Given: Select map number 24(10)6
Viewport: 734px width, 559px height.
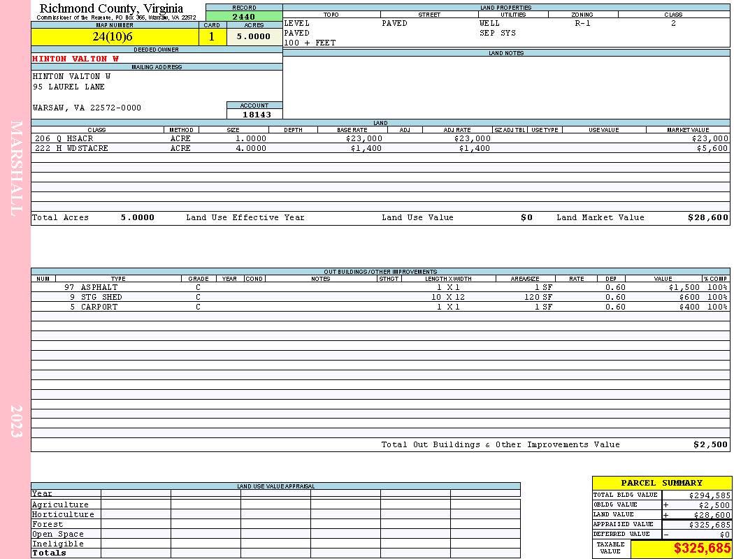Looking at the screenshot, I should tap(113, 36).
